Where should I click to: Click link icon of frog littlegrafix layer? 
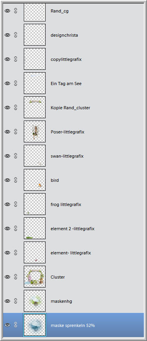click(16, 204)
